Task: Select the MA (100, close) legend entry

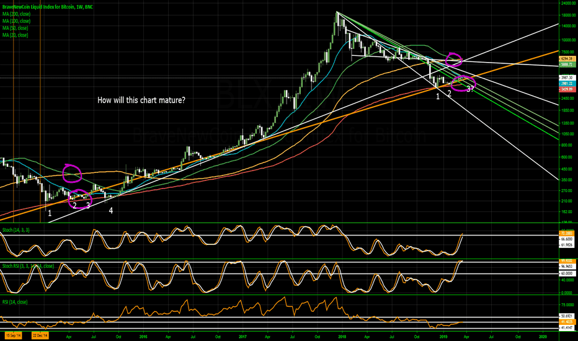Action: tap(16, 21)
